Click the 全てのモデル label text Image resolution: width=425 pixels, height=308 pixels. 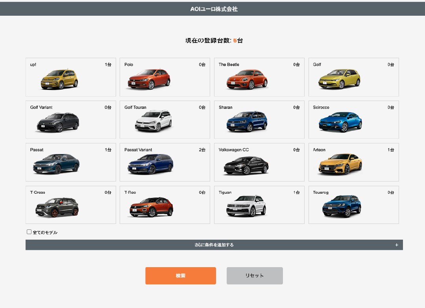pos(45,232)
